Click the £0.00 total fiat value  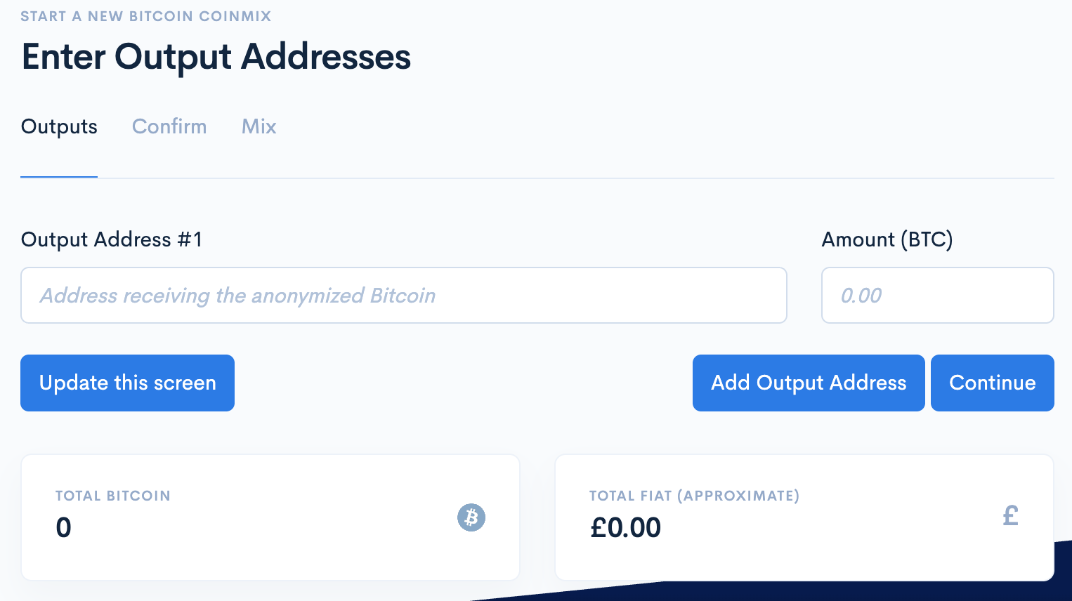[625, 527]
